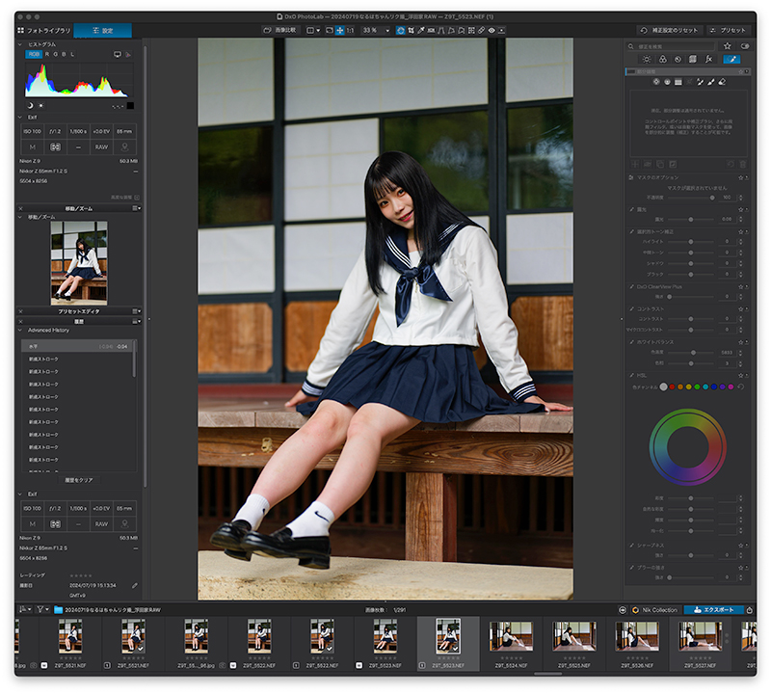This screenshot has width=771, height=694.
Task: Open the fx effects palette
Action: pos(708,60)
